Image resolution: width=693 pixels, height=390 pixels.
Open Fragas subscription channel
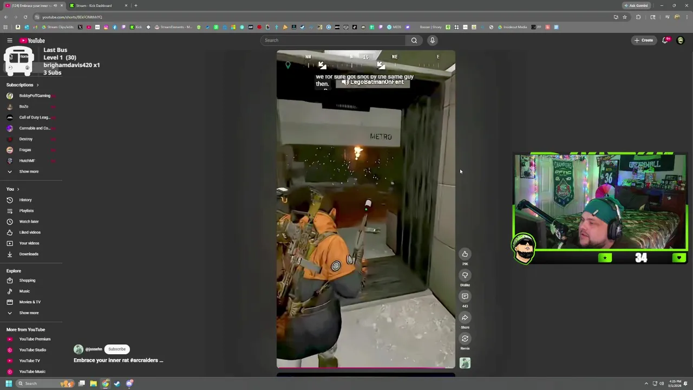(30, 150)
